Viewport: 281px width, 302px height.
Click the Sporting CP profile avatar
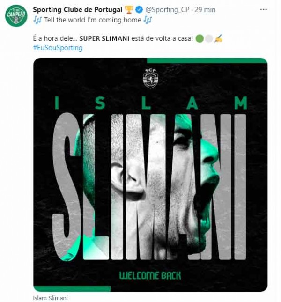[16, 15]
